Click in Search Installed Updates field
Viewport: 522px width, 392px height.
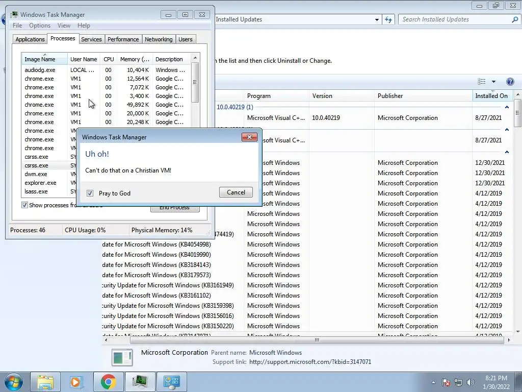click(454, 19)
